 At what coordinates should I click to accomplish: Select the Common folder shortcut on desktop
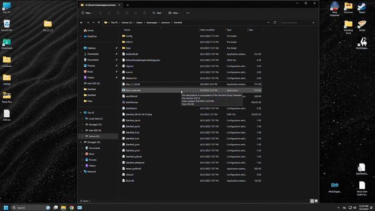348,8
